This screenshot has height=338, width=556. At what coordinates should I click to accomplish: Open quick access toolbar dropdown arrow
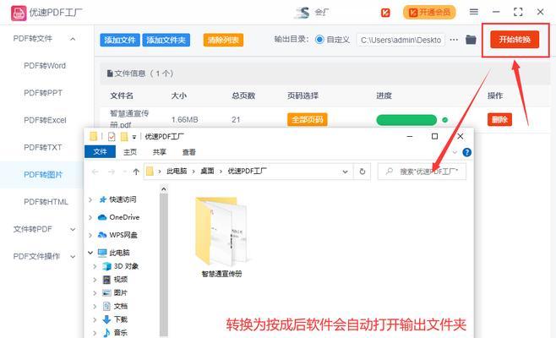coord(134,137)
